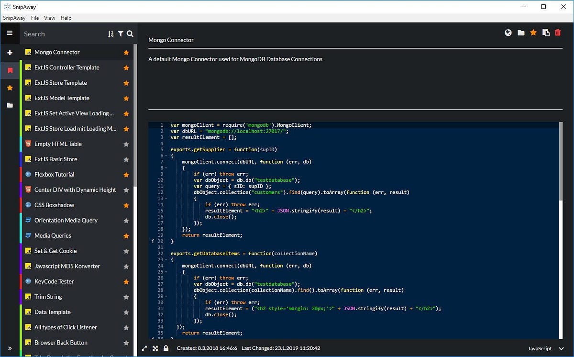Viewport: 574px width, 357px height.
Task: Open the red bookmark sidebar icon
Action: [x=10, y=70]
